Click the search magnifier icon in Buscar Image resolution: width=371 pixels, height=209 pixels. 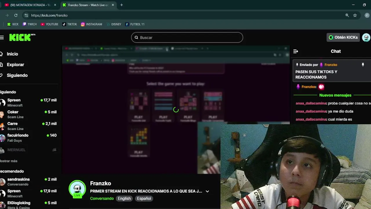point(136,37)
